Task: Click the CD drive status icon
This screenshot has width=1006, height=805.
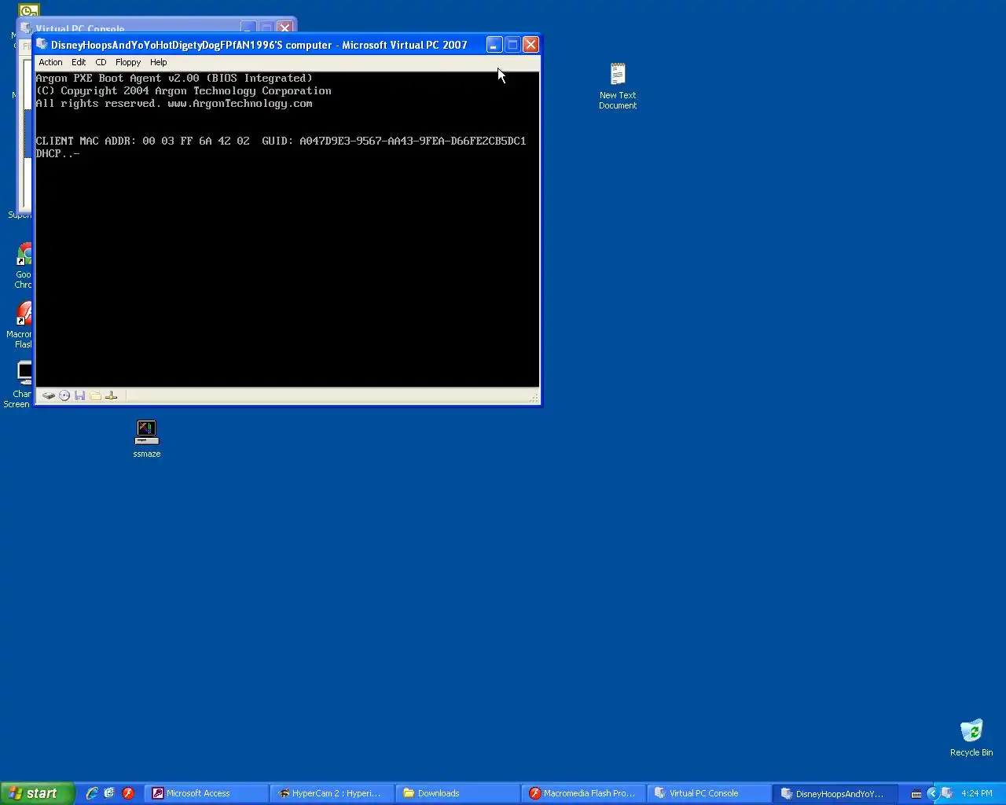Action: tap(64, 395)
